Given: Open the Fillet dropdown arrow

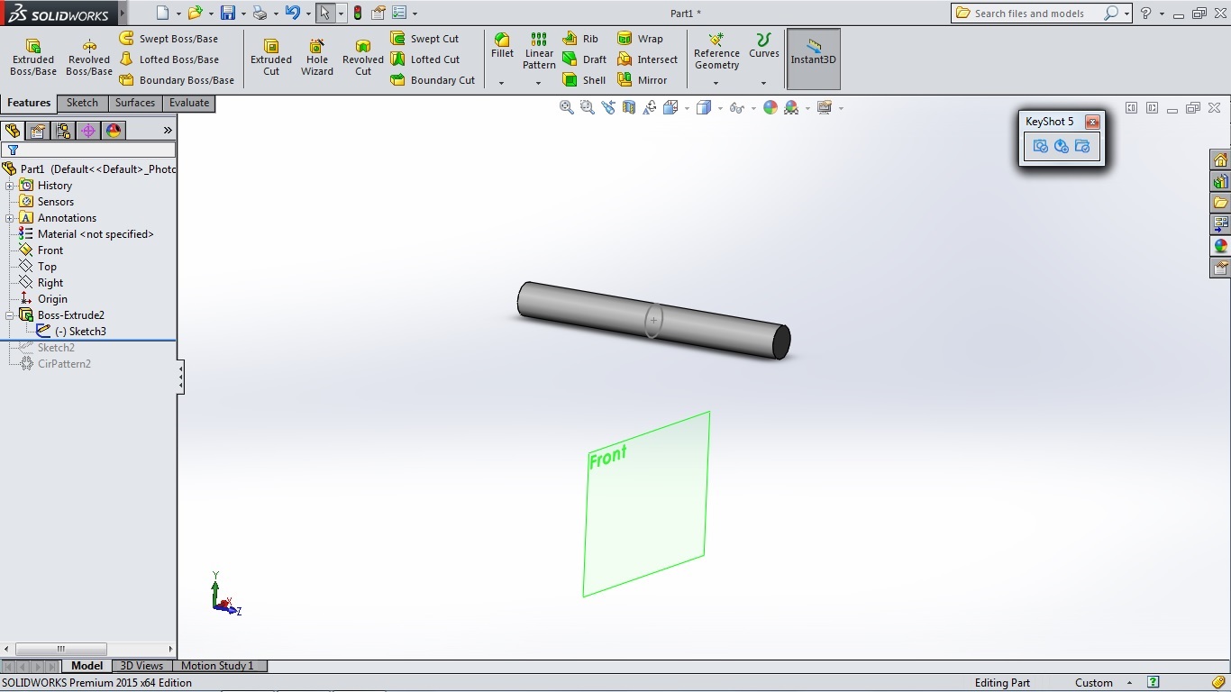Looking at the screenshot, I should [502, 83].
